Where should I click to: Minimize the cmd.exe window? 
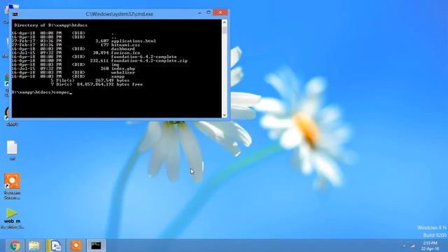[x=199, y=13]
